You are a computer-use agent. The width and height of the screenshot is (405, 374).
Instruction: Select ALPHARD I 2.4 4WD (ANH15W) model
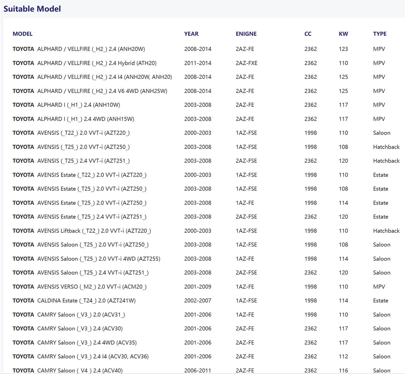pos(73,119)
